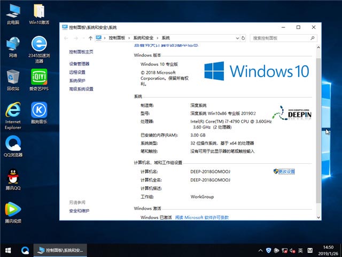Click the muted volume tray icon
The image size is (342, 257).
click(x=292, y=251)
